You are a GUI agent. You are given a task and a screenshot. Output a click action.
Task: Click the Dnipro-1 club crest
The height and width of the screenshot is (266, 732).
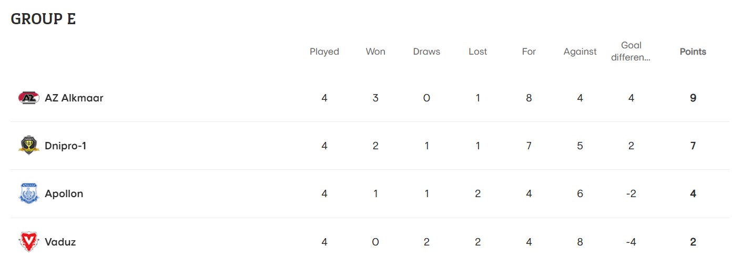(x=28, y=146)
